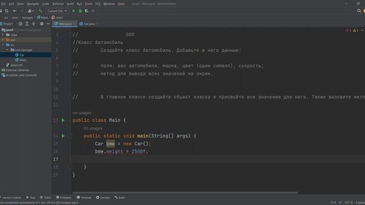This screenshot has width=365, height=205.
Task: Click Synchronize/reload icon in toolbar
Action: coord(7,11)
